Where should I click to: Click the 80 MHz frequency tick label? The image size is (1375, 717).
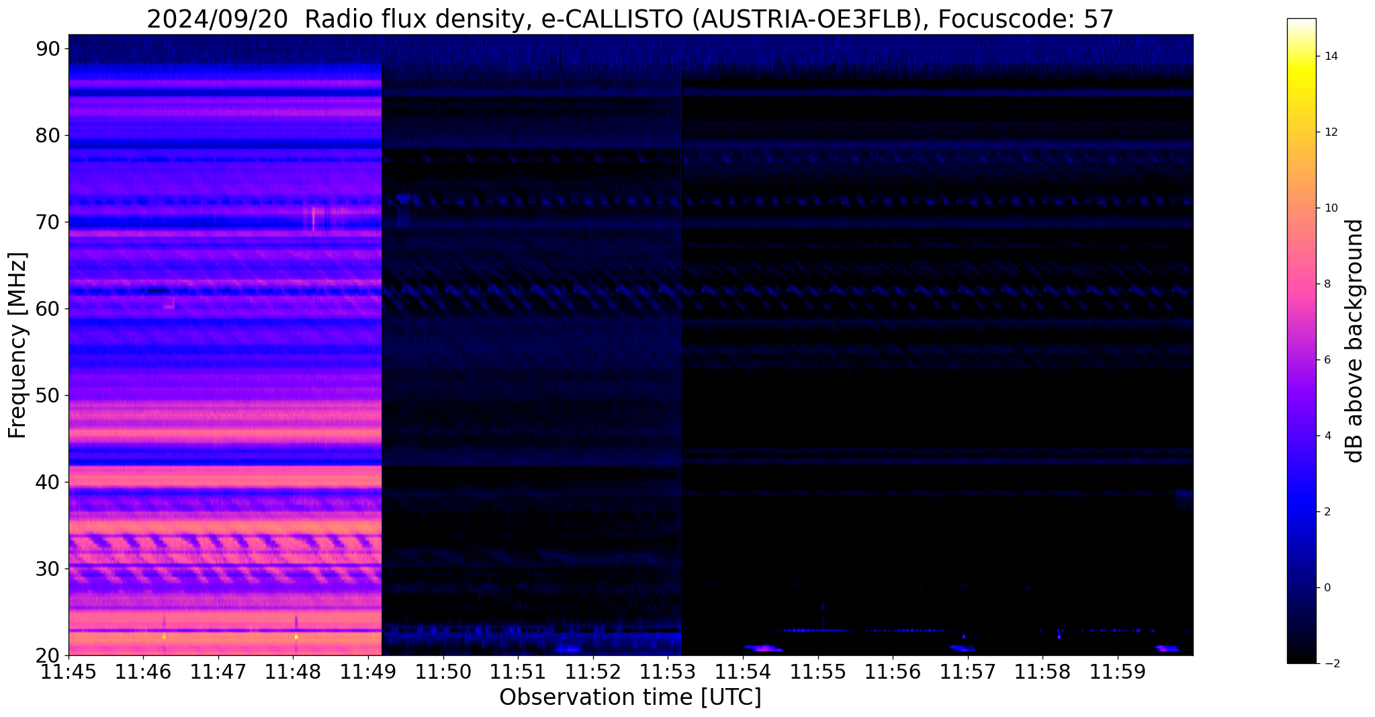point(48,135)
